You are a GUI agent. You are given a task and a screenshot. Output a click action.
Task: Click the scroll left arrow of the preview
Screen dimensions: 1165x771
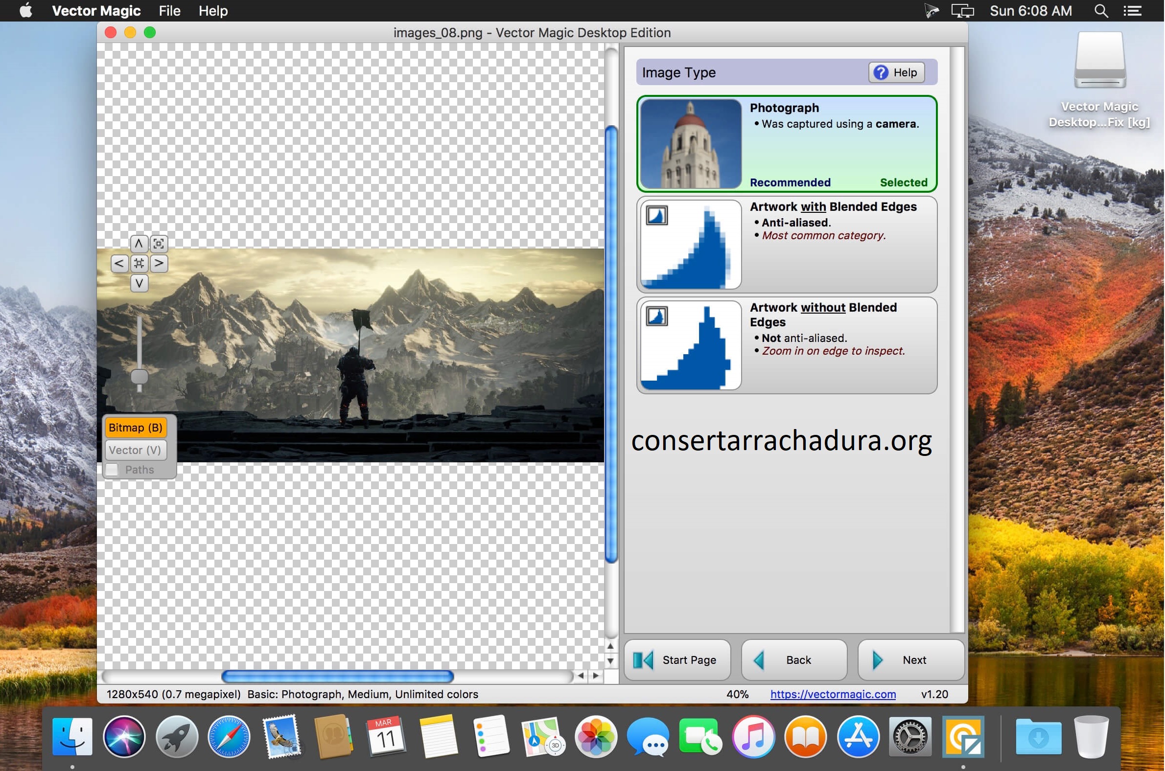tap(581, 676)
